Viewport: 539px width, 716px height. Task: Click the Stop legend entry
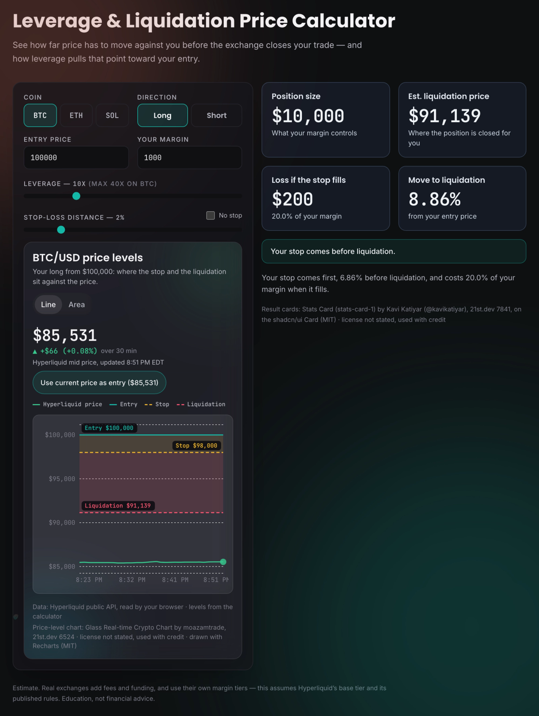click(x=157, y=405)
